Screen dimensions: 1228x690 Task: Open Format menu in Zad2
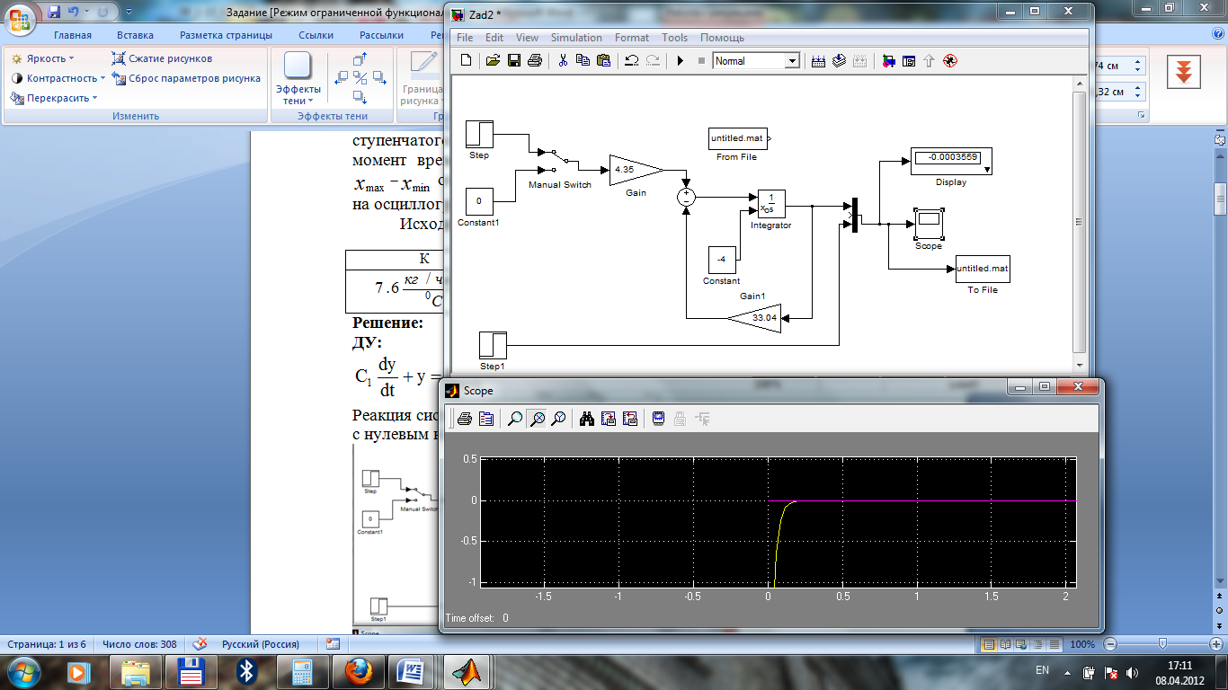[632, 38]
